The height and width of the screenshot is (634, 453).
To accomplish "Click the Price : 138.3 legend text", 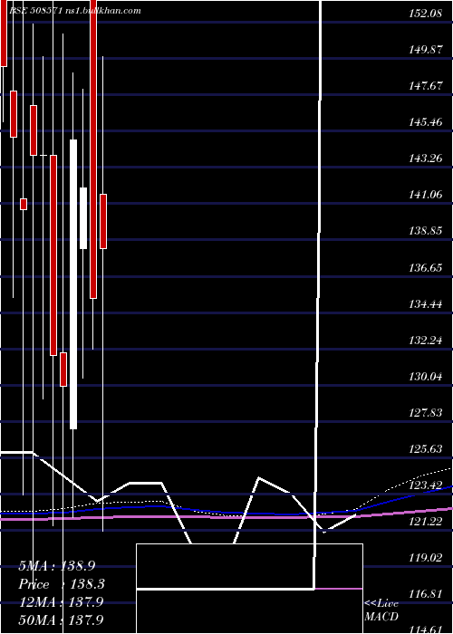I will tap(62, 584).
